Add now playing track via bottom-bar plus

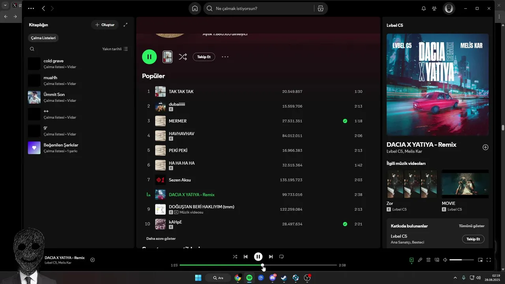pos(93,260)
